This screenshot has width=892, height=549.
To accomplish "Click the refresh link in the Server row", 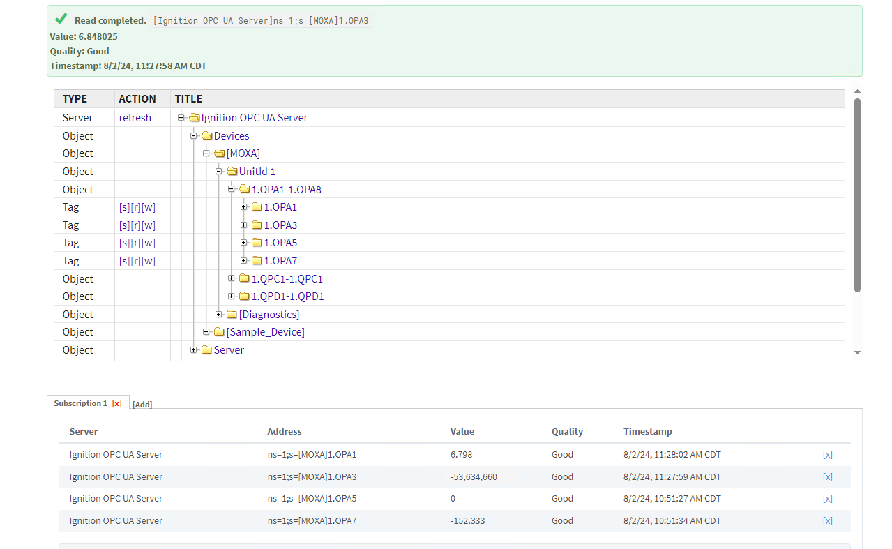I will click(135, 118).
